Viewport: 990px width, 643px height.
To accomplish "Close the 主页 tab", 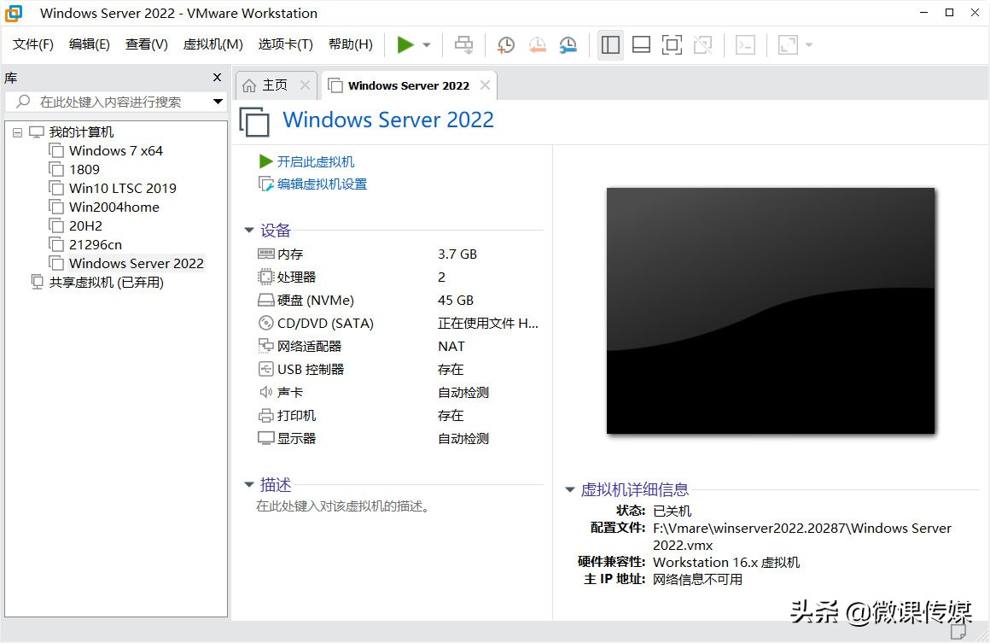I will [x=305, y=85].
